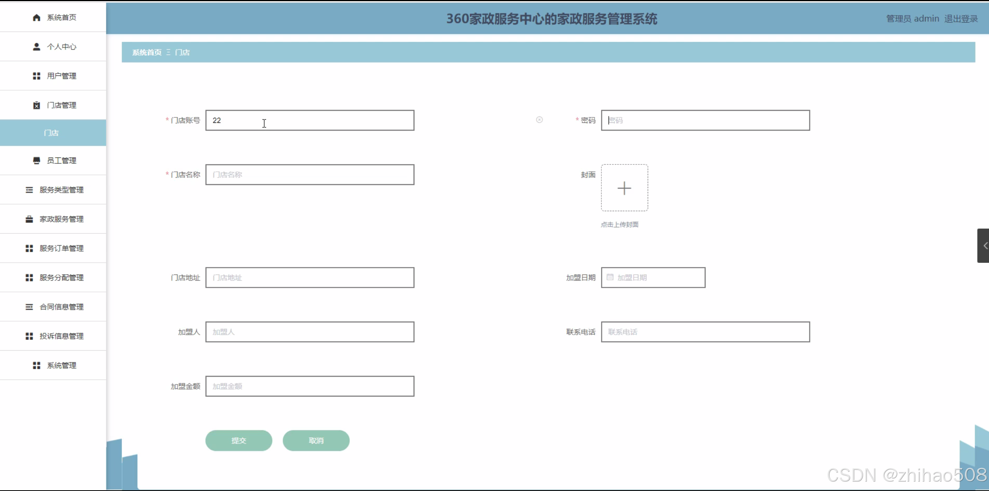Click the 退出登录 logout link
989x491 pixels.
pyautogui.click(x=961, y=19)
